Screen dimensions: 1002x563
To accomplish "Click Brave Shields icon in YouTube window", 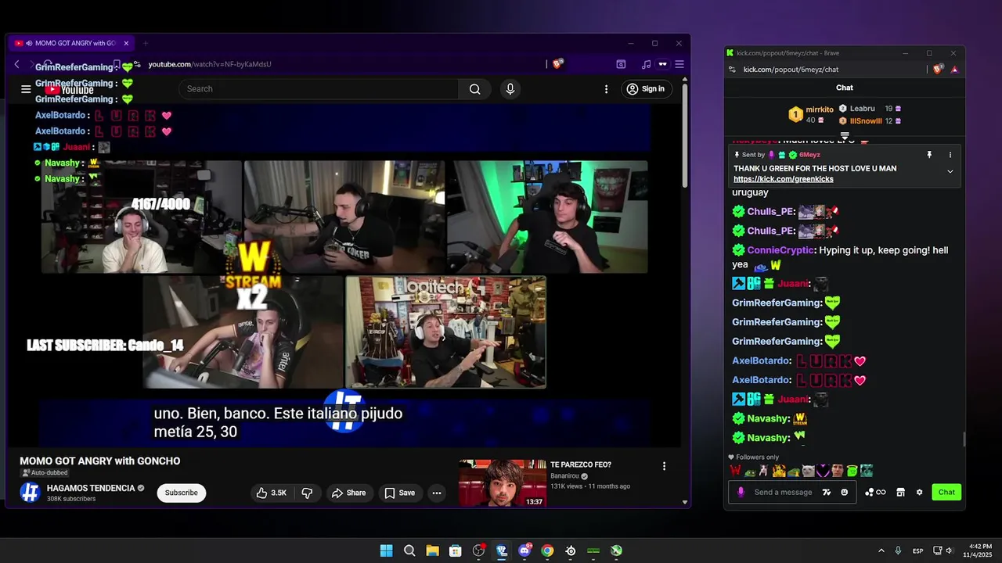I will point(557,64).
